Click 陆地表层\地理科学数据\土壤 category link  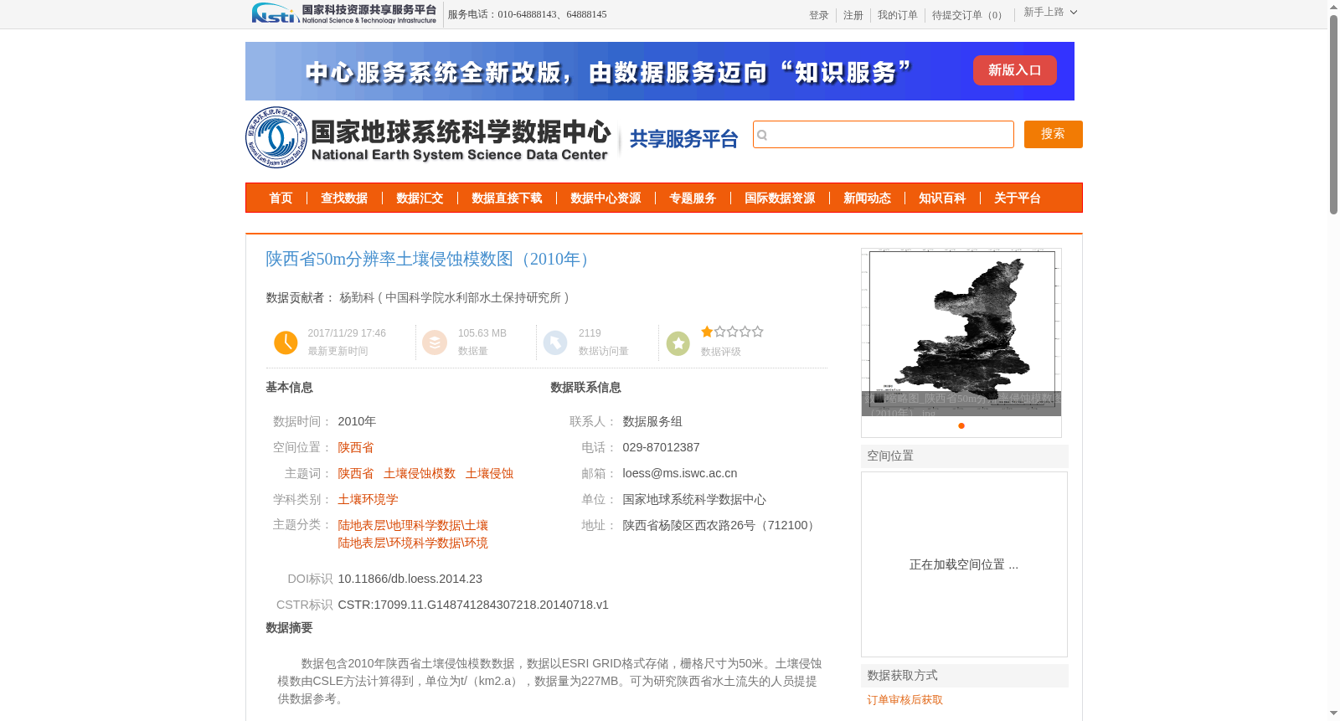[413, 525]
